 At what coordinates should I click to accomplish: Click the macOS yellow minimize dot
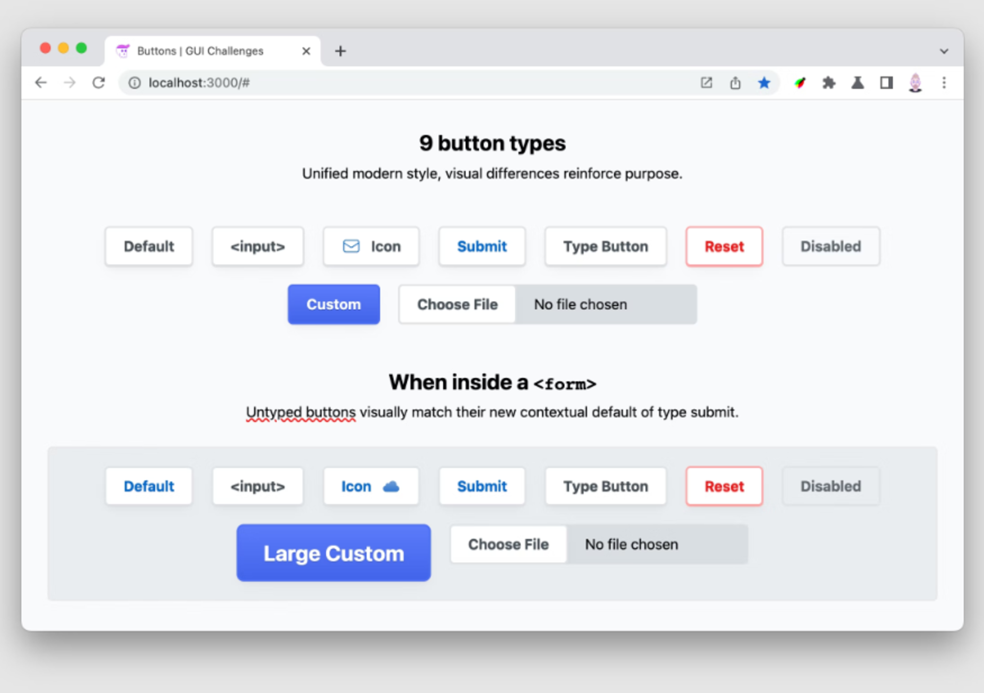(x=64, y=48)
